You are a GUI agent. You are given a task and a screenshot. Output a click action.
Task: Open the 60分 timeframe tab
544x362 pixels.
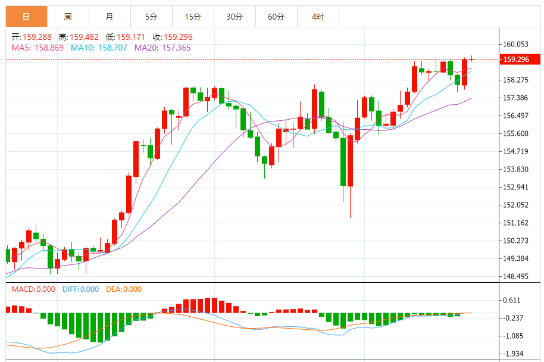(x=276, y=16)
